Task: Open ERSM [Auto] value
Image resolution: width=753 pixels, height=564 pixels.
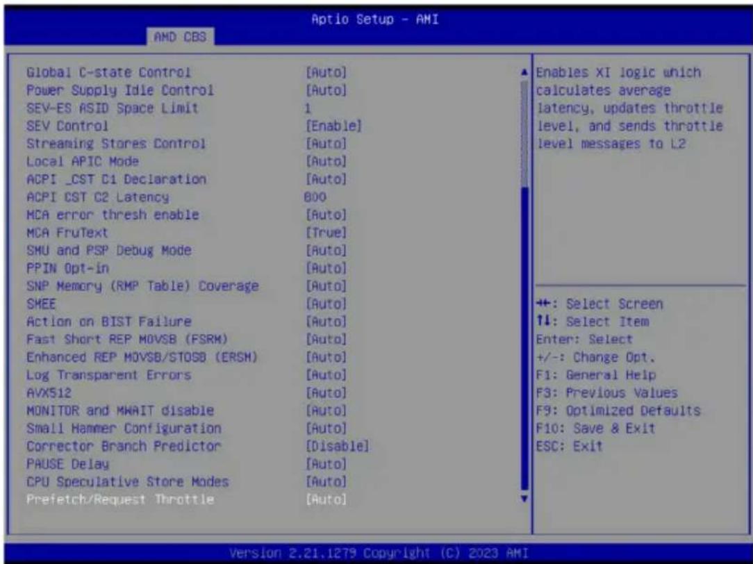Action: point(326,357)
